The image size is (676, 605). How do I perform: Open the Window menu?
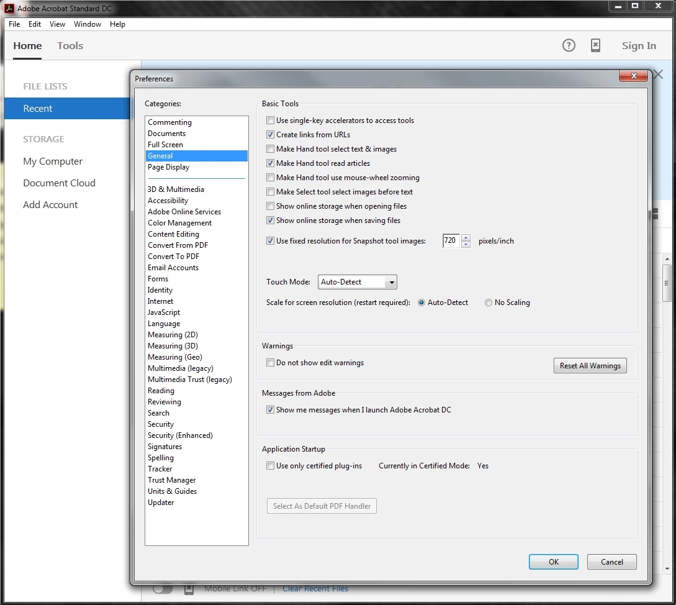click(x=88, y=24)
